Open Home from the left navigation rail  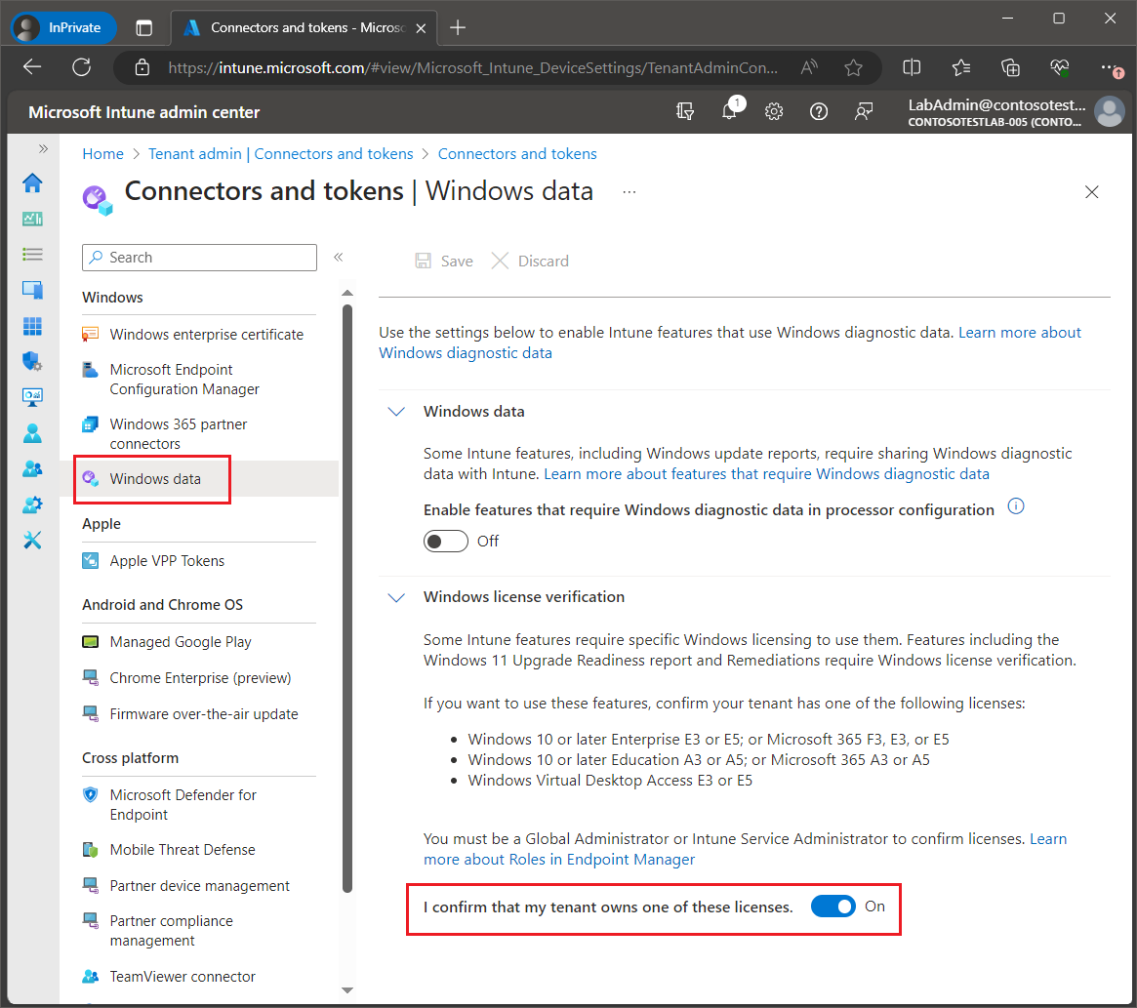[32, 182]
